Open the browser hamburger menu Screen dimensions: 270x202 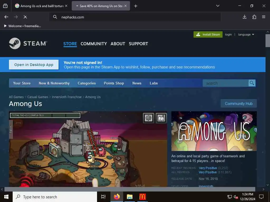tap(264, 17)
